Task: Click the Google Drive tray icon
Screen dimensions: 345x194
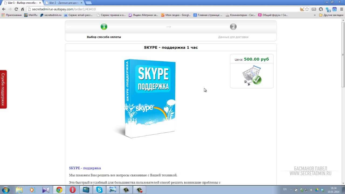Action: click(x=317, y=190)
